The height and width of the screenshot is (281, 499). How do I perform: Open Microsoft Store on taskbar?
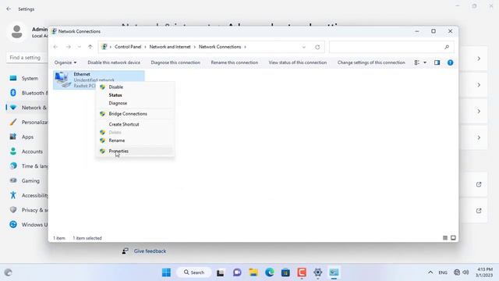coord(285,272)
